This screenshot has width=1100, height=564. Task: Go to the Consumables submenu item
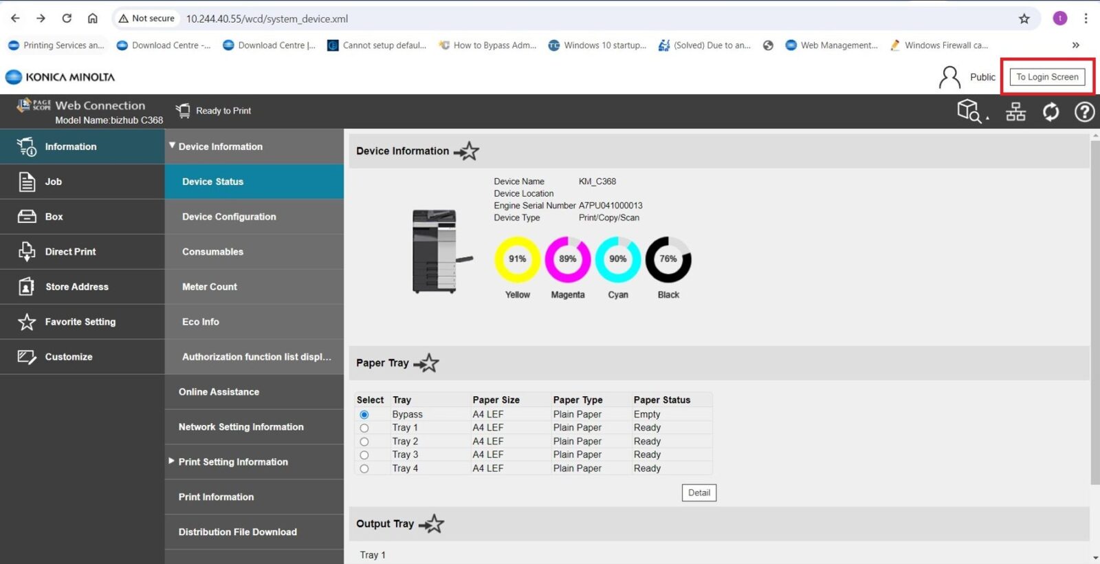[212, 252]
